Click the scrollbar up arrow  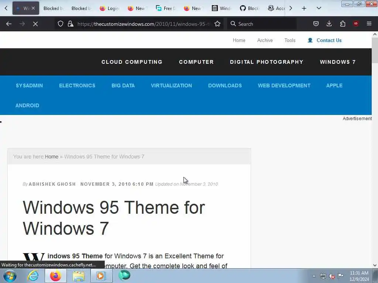pos(375,34)
